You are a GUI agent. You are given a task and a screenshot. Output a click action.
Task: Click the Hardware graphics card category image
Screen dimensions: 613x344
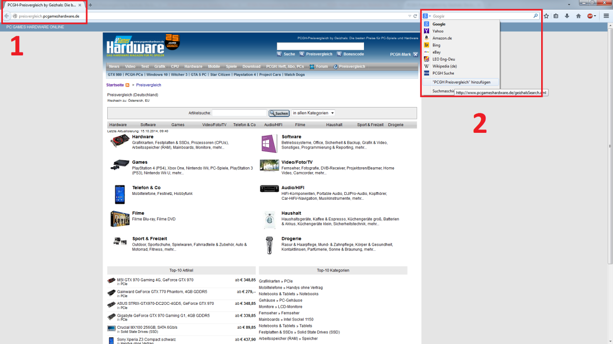(120, 140)
